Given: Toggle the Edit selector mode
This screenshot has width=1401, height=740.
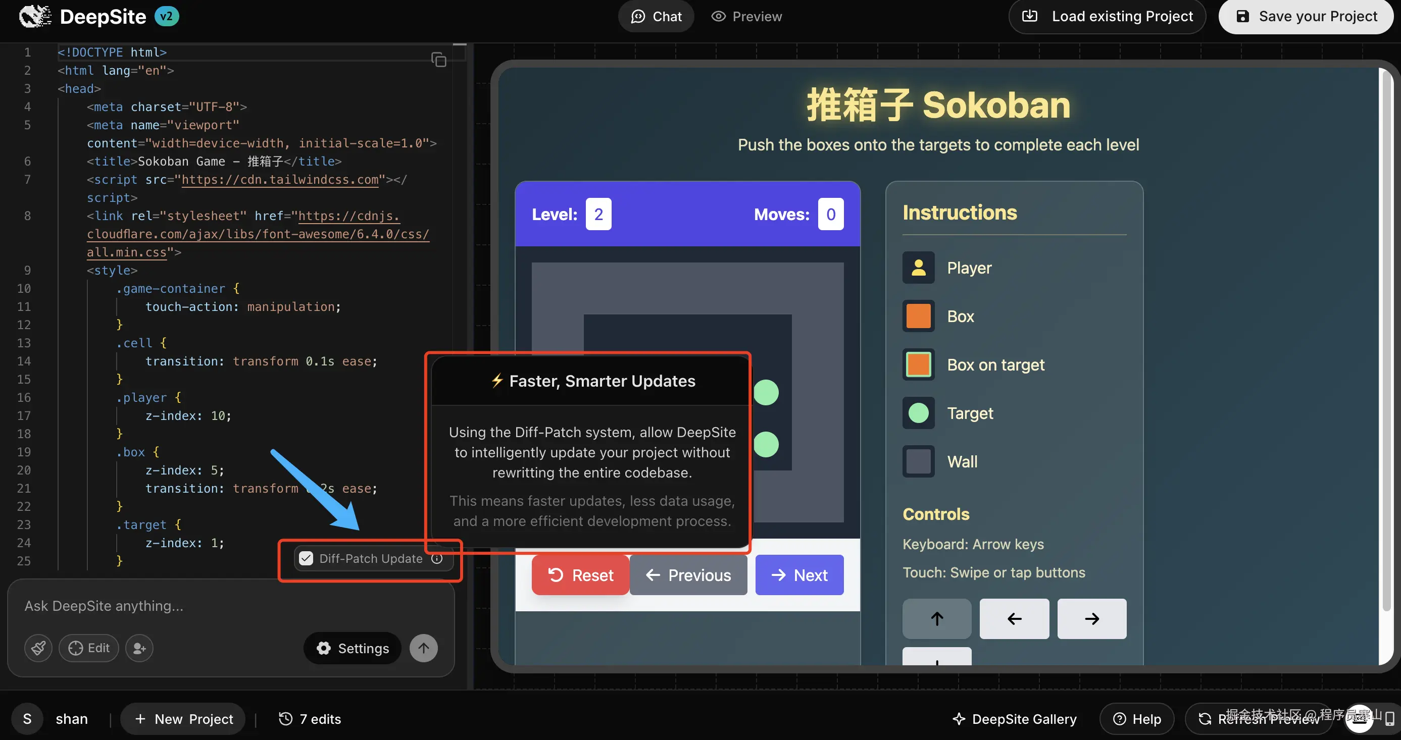Looking at the screenshot, I should point(89,648).
